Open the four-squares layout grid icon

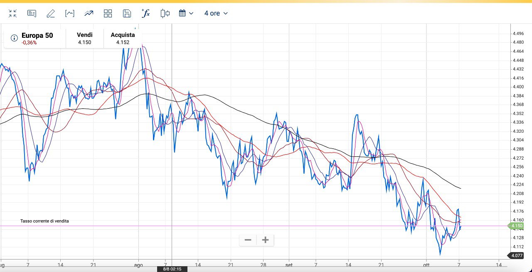(108, 13)
